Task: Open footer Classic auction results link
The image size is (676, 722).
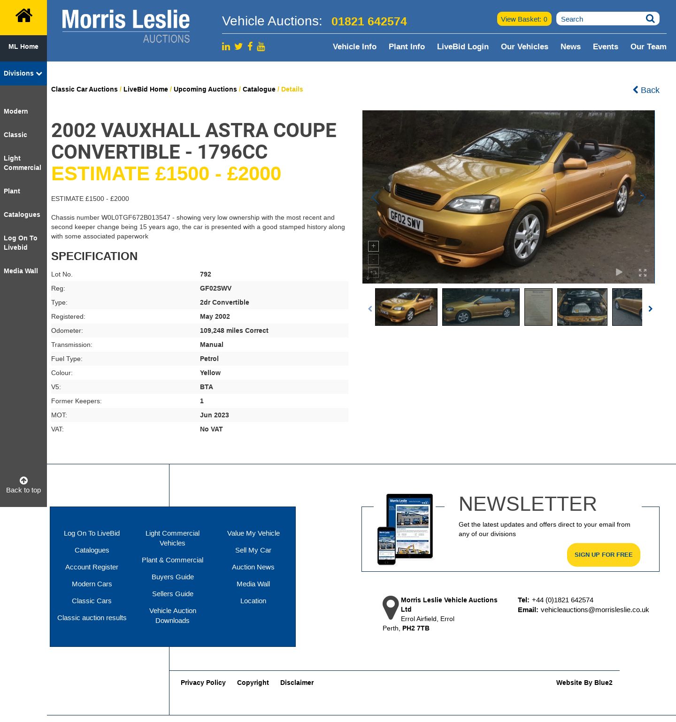Action: point(92,618)
